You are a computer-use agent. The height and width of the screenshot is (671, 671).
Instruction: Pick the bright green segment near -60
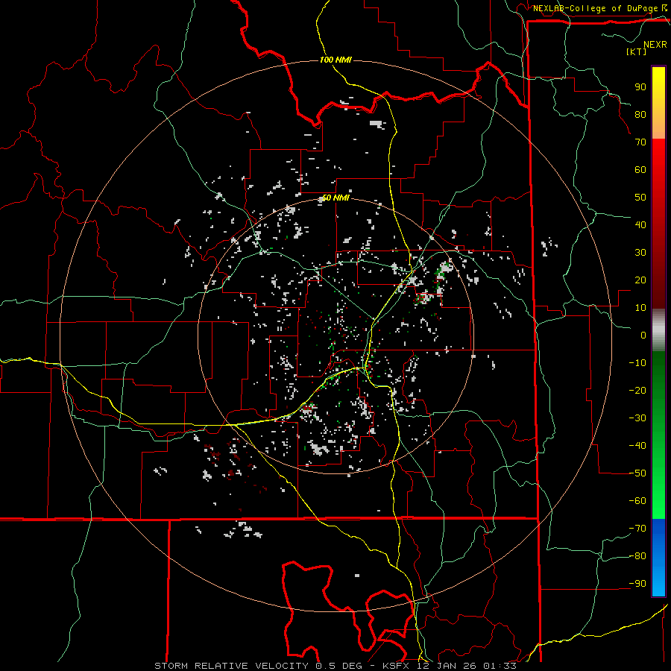(x=658, y=501)
